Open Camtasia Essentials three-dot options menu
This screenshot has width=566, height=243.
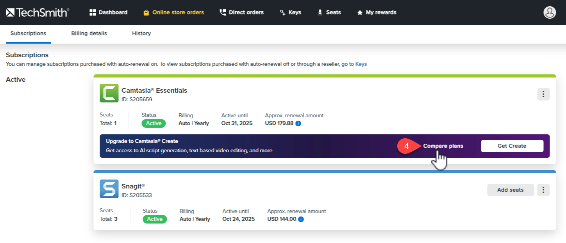(x=543, y=94)
